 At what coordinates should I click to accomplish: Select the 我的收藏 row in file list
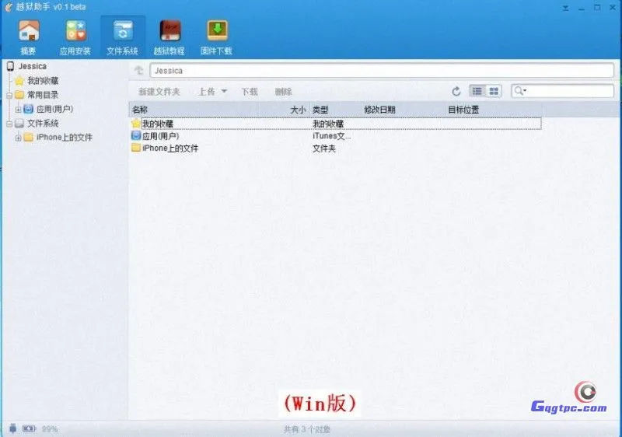click(336, 124)
